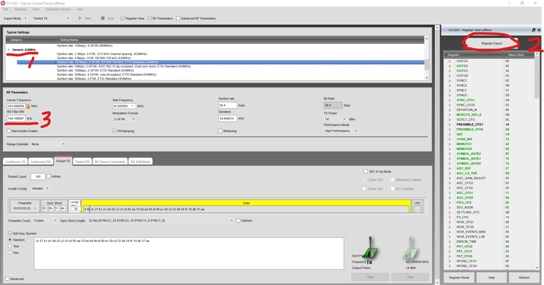Open the TX Power dropdown

[x=335, y=119]
